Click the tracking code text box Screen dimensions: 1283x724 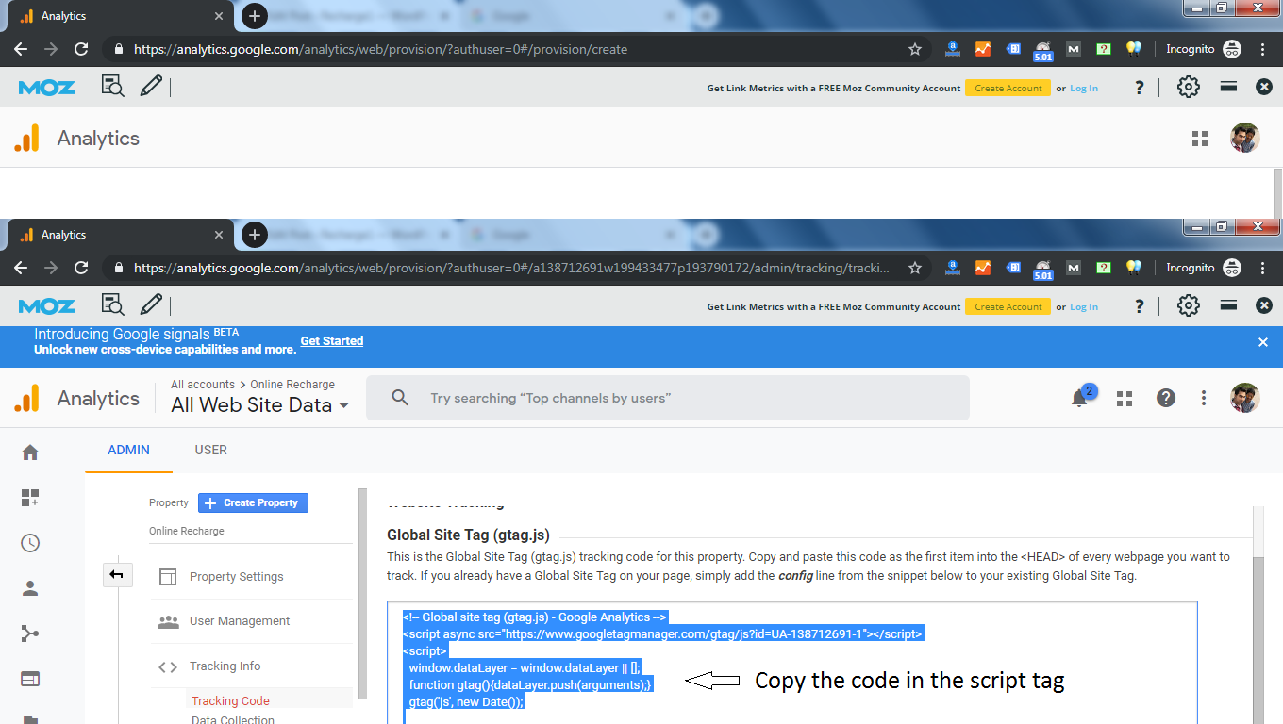click(791, 663)
